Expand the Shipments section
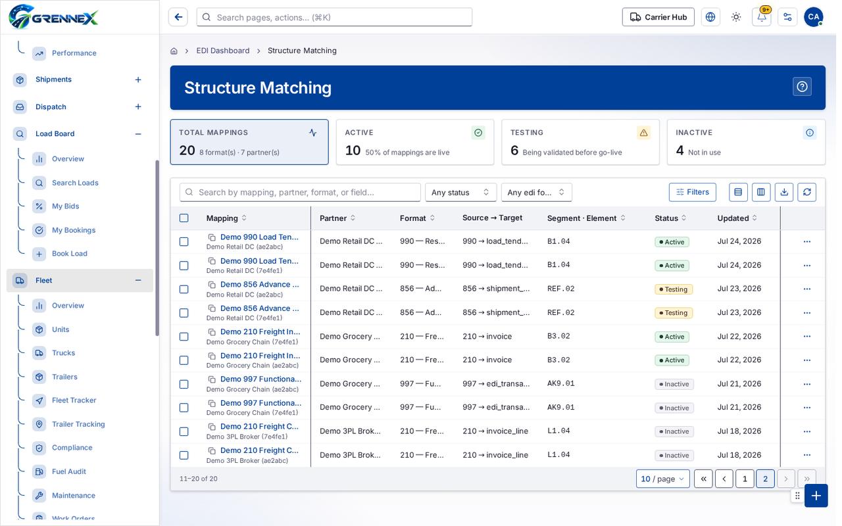842x526 pixels. 138,80
